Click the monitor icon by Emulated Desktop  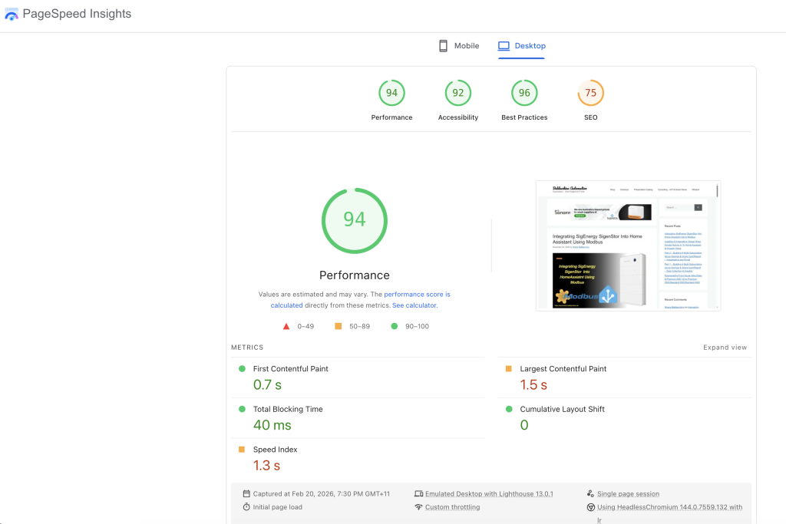tap(418, 494)
